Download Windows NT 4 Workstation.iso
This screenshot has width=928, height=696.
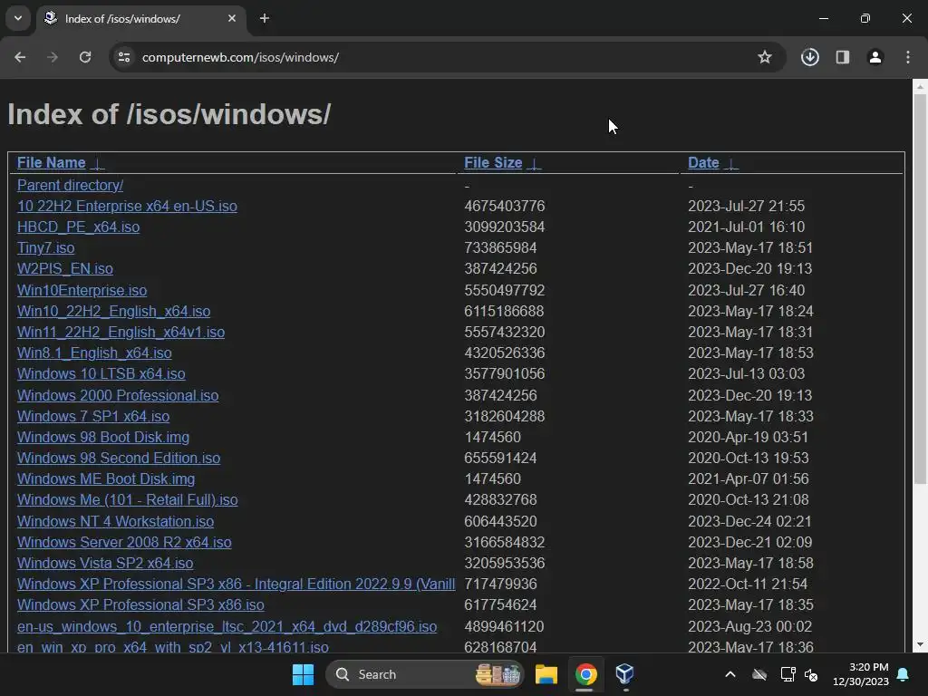point(115,521)
